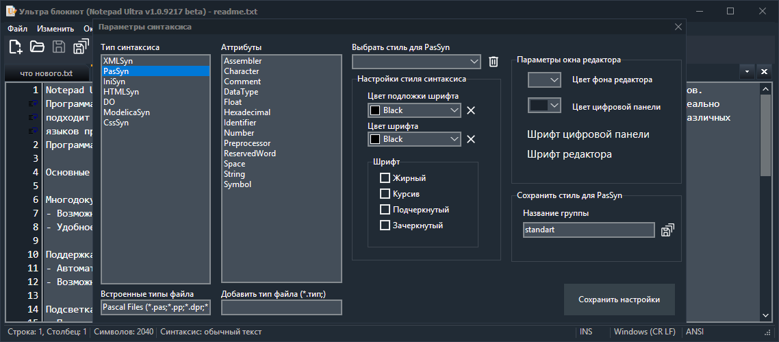Click the New file icon in toolbar
Screen dimensions: 779x342
coord(16,47)
